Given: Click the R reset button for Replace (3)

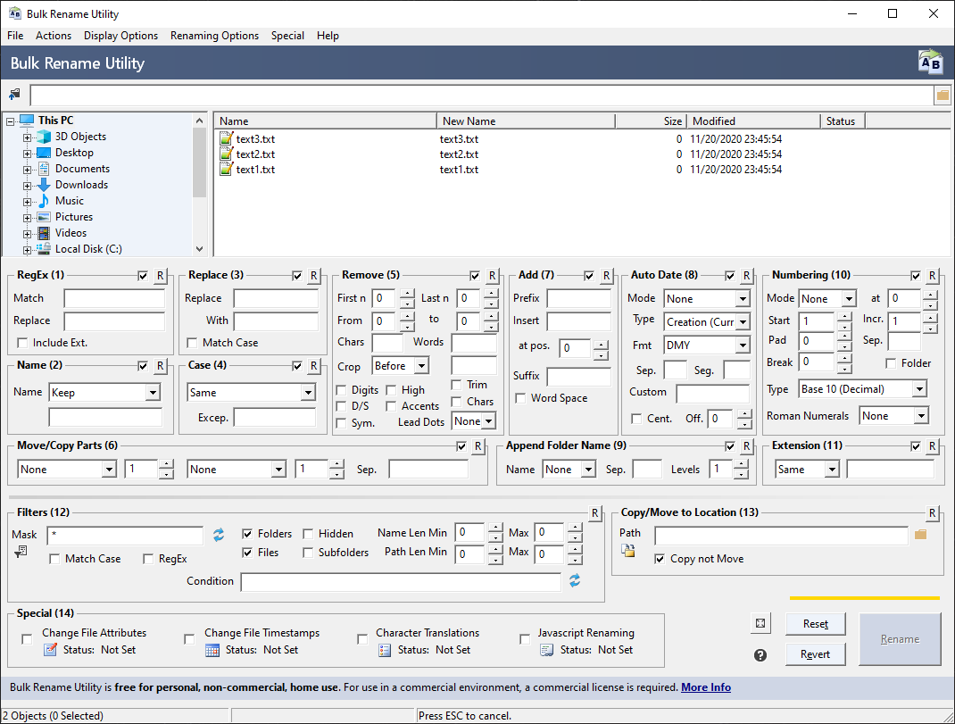Looking at the screenshot, I should [x=313, y=276].
